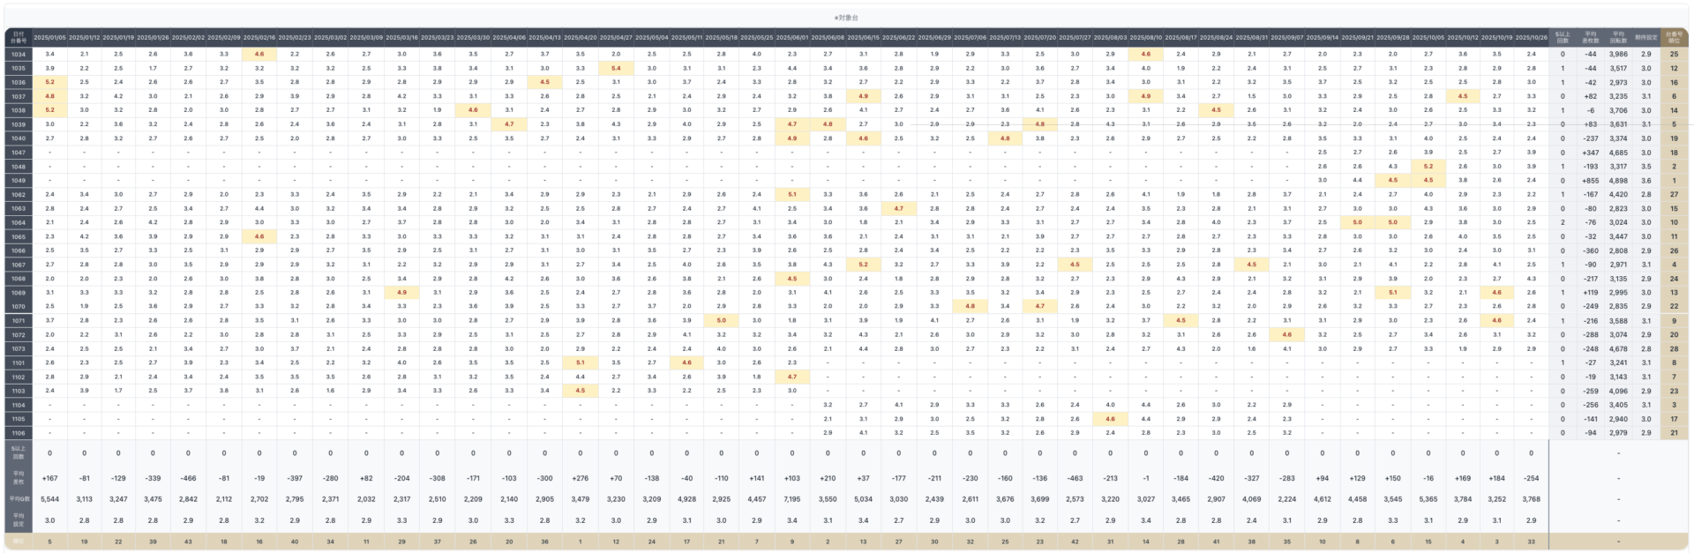Click machine number 1070 row header
This screenshot has height=553, width=1694.
point(19,307)
